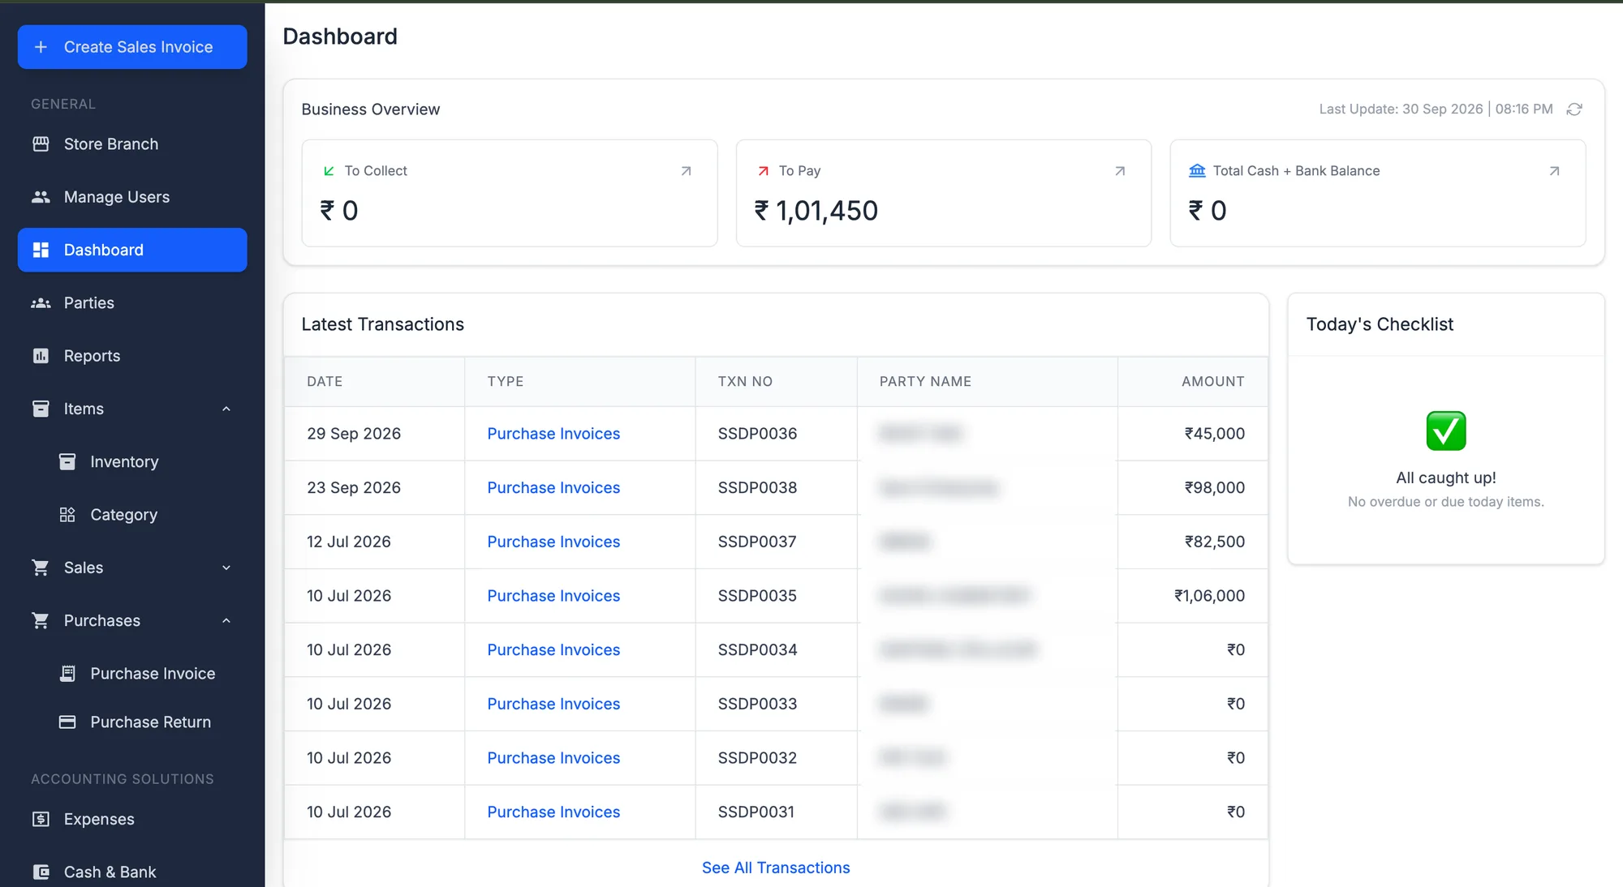The height and width of the screenshot is (887, 1623).
Task: Click the Purchase Return card icon
Action: 67,722
